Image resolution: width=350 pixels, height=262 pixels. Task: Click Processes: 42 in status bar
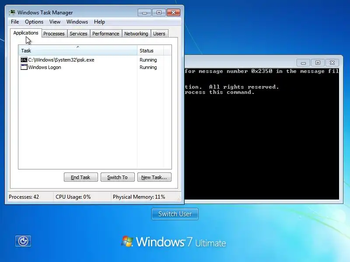pos(24,197)
